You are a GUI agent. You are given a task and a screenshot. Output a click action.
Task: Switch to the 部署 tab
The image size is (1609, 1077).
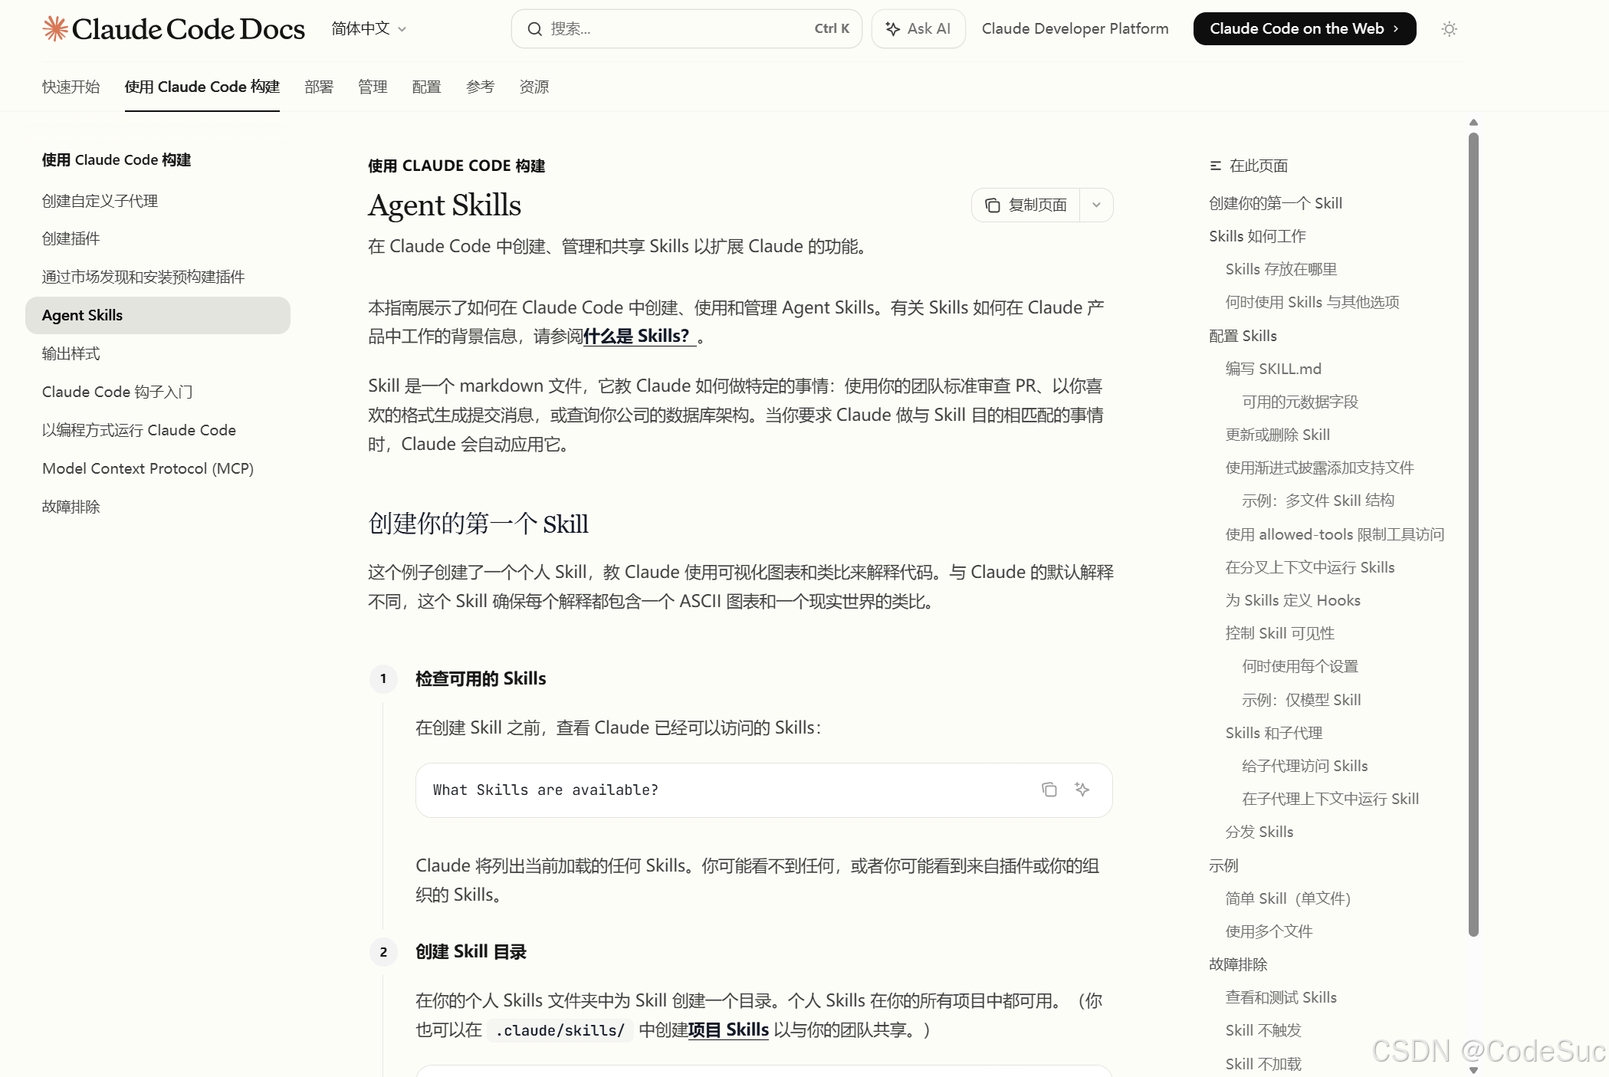(x=319, y=87)
